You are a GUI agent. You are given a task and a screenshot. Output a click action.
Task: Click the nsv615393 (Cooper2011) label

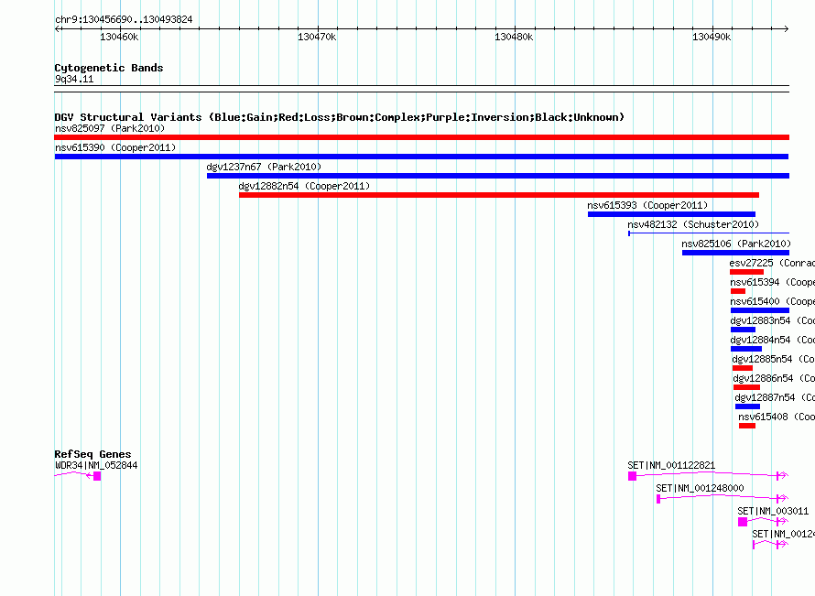[647, 205]
